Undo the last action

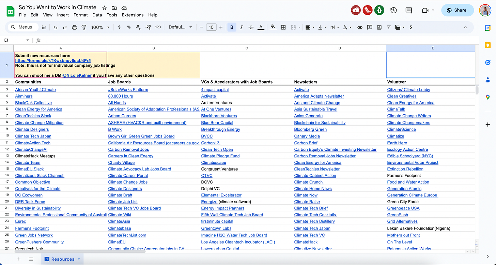pos(55,27)
